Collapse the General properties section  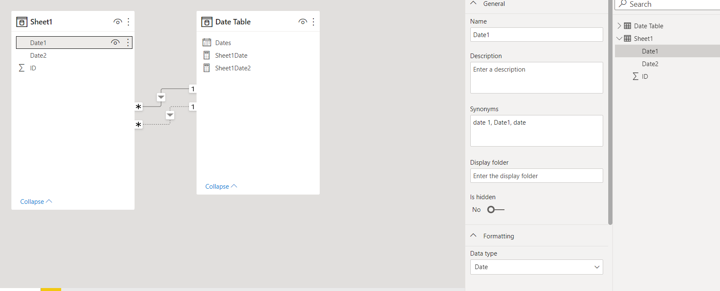pyautogui.click(x=473, y=3)
